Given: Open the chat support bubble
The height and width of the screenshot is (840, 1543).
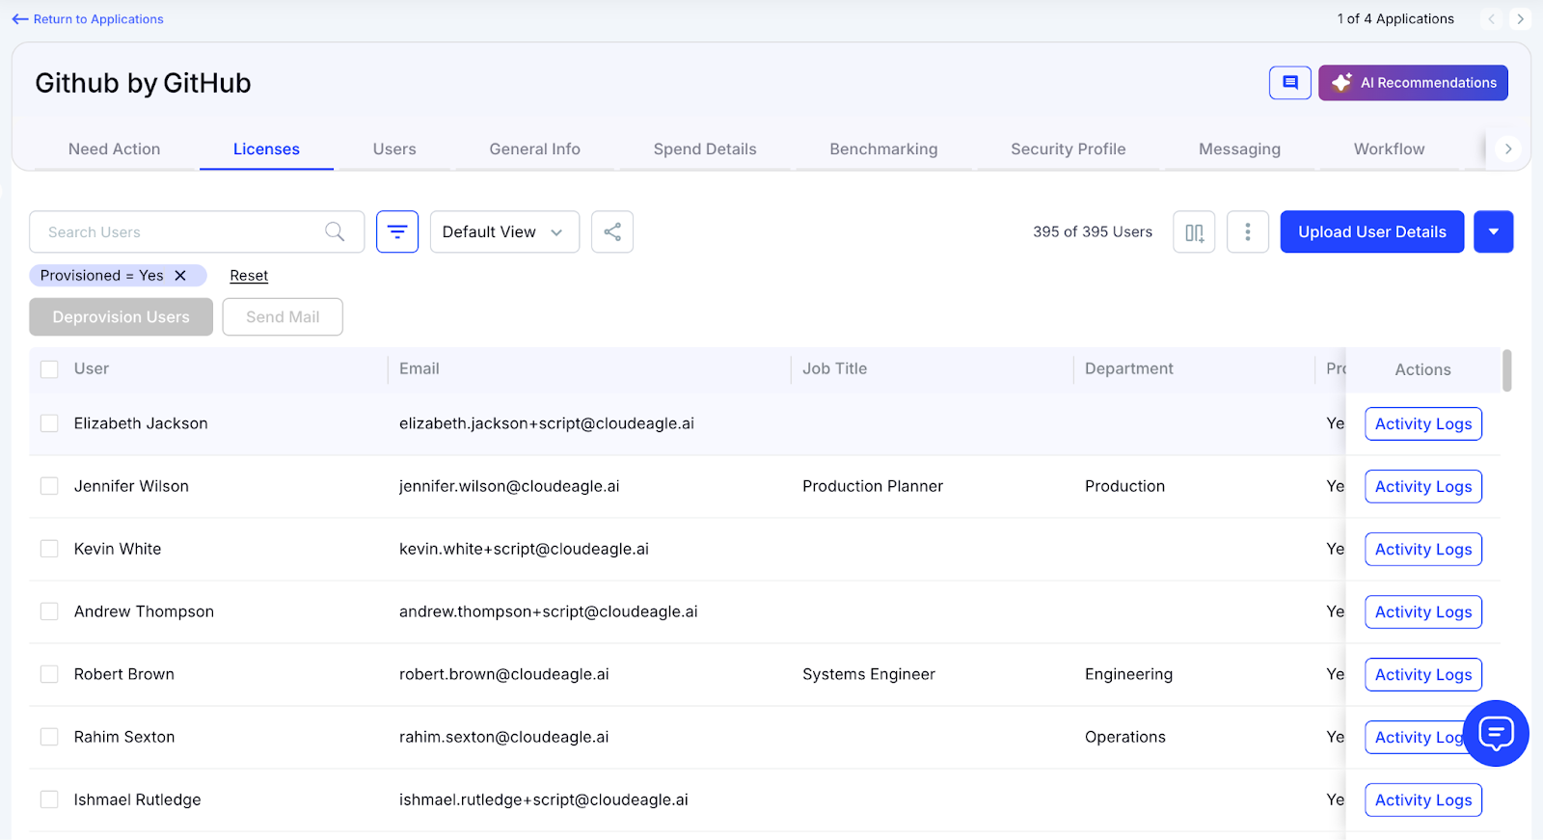Looking at the screenshot, I should coord(1496,733).
